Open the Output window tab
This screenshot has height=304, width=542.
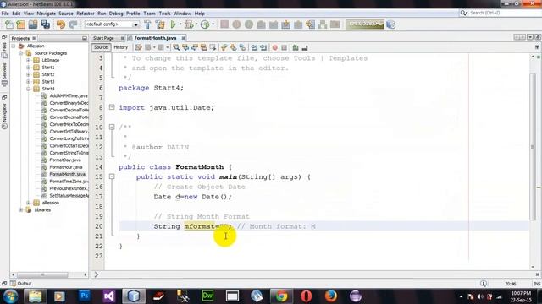coord(21,284)
